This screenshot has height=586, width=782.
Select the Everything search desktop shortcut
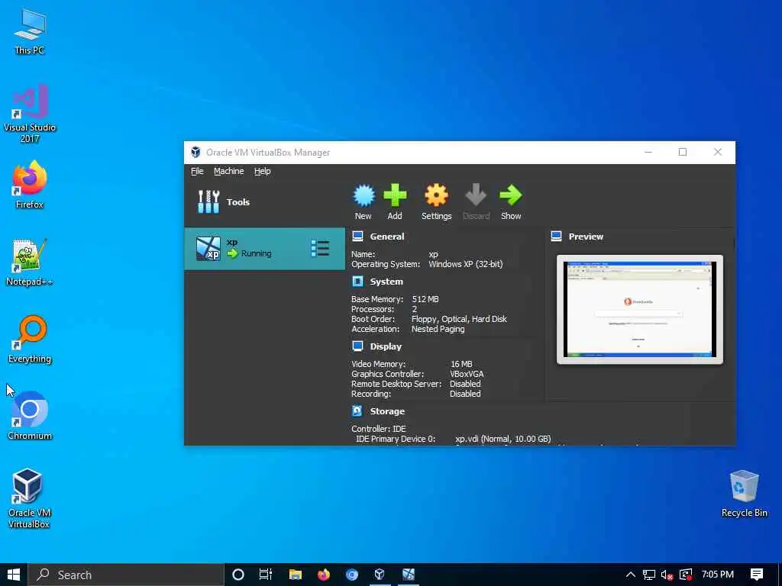pyautogui.click(x=30, y=340)
